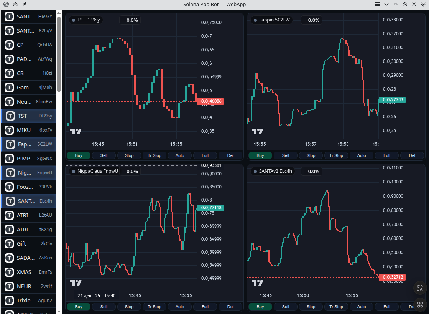Screen dimensions: 429x314
Task: Click the globe icon in title bar
Action: (x=6, y=4)
